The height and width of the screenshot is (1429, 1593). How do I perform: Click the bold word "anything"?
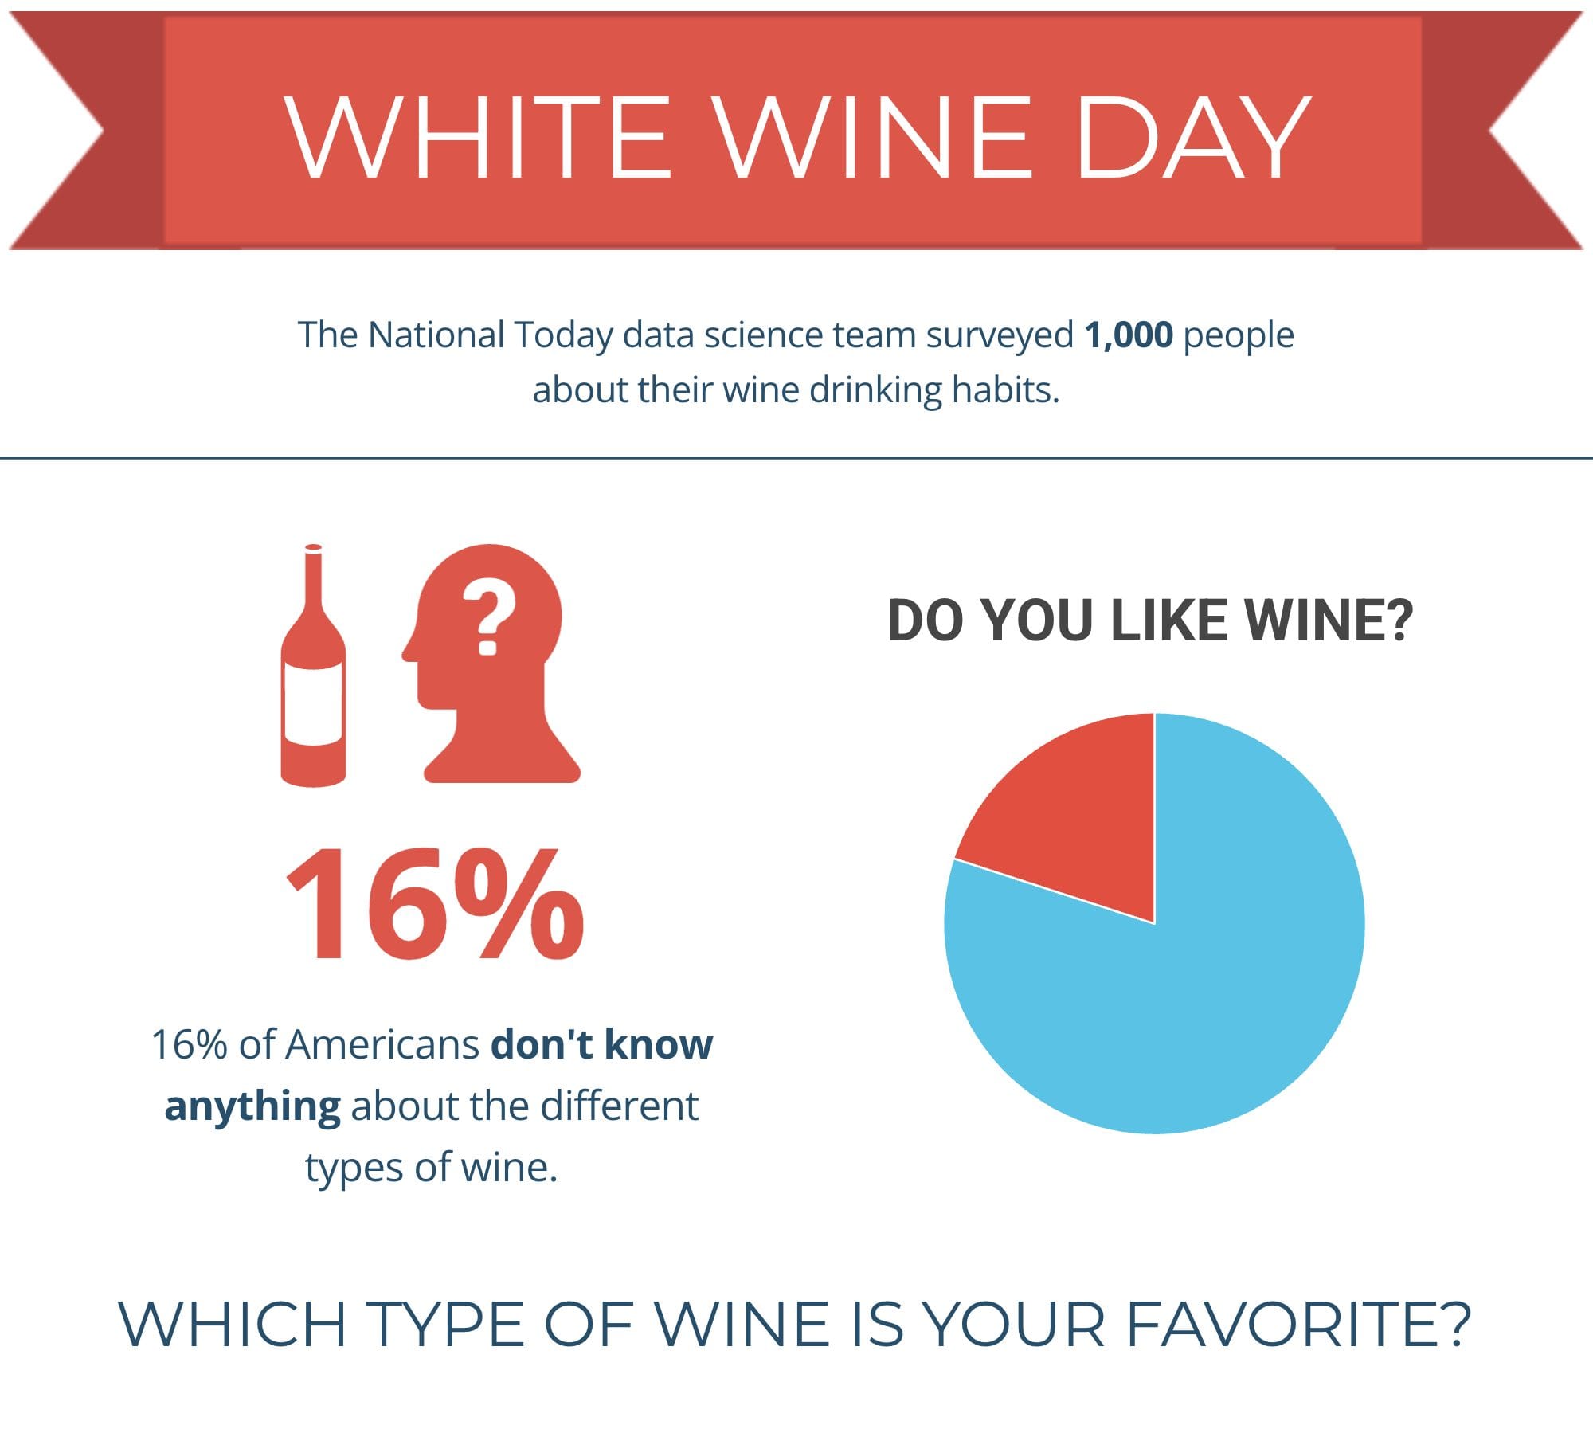[x=252, y=1106]
